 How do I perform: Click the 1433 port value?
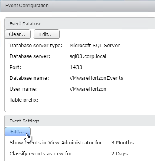tap(76, 67)
